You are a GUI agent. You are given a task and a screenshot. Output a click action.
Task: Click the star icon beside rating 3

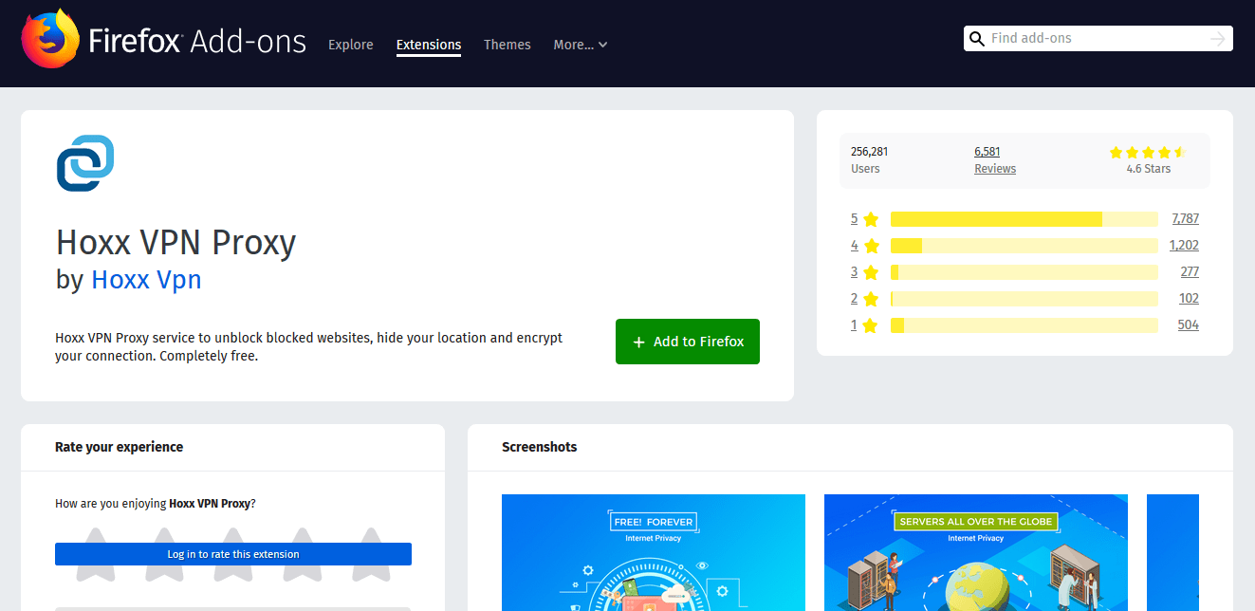click(x=871, y=272)
